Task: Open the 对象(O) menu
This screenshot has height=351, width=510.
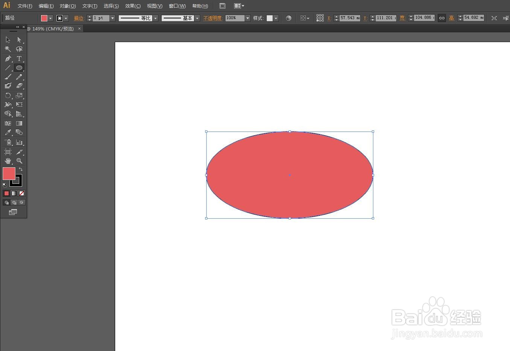Action: (x=68, y=6)
